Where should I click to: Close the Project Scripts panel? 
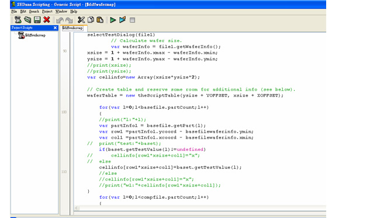coord(55,28)
